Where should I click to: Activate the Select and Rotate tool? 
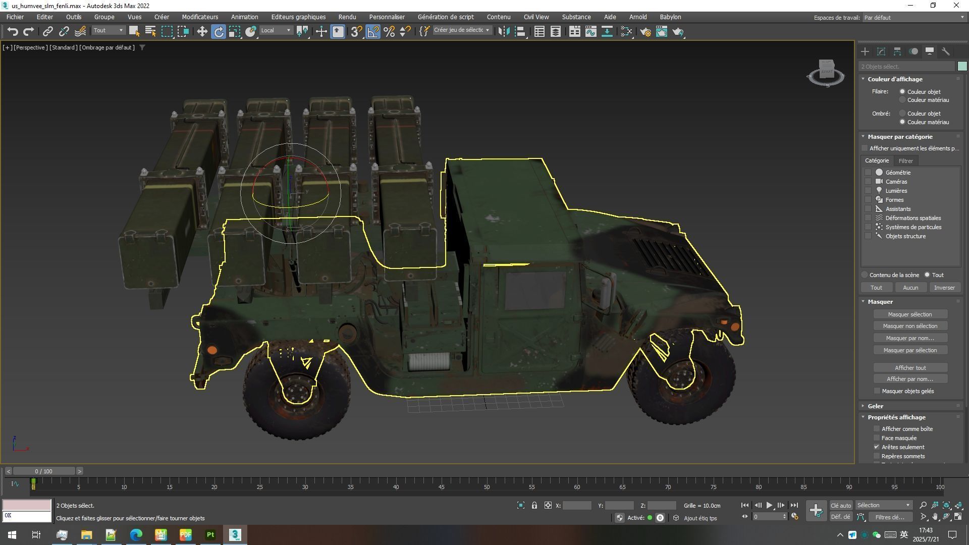(x=219, y=31)
